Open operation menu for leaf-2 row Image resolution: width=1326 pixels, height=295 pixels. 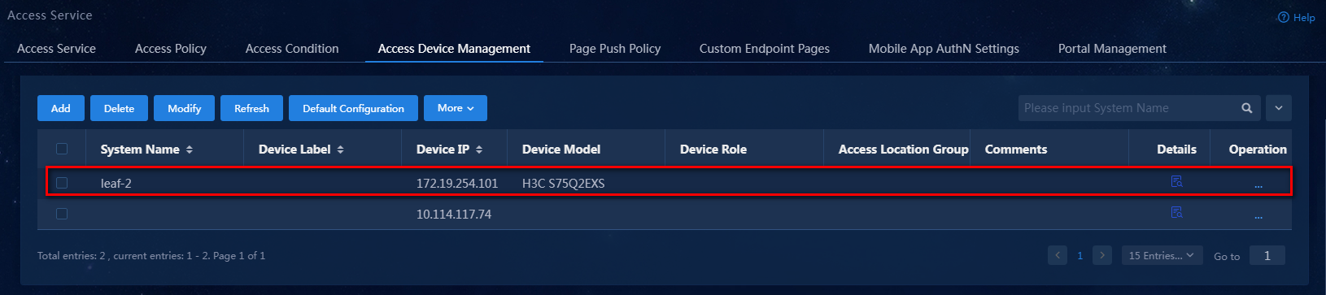[x=1258, y=185]
